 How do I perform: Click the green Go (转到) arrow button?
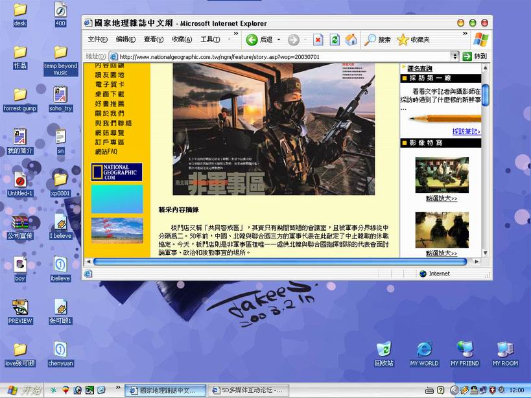pyautogui.click(x=467, y=56)
